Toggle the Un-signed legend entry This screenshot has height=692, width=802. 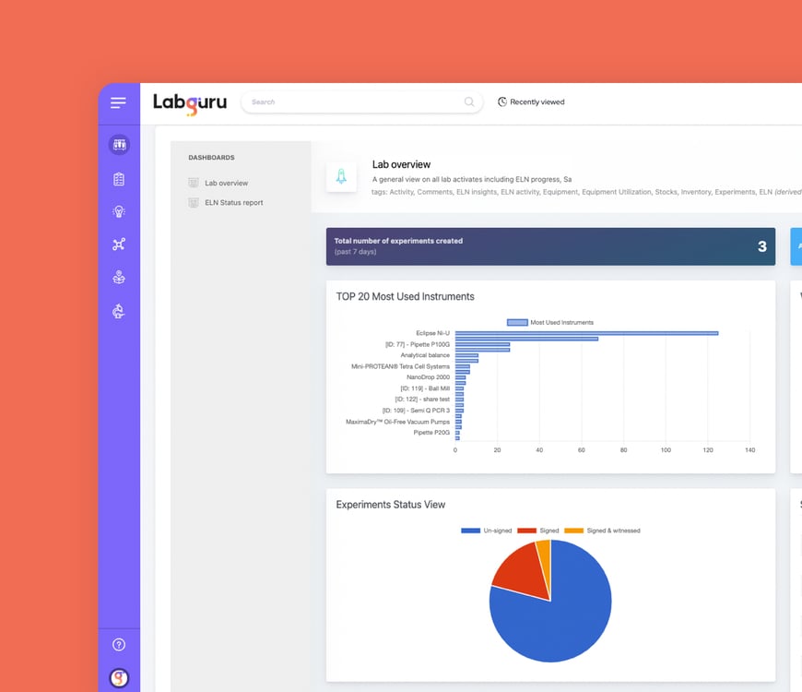pos(498,530)
